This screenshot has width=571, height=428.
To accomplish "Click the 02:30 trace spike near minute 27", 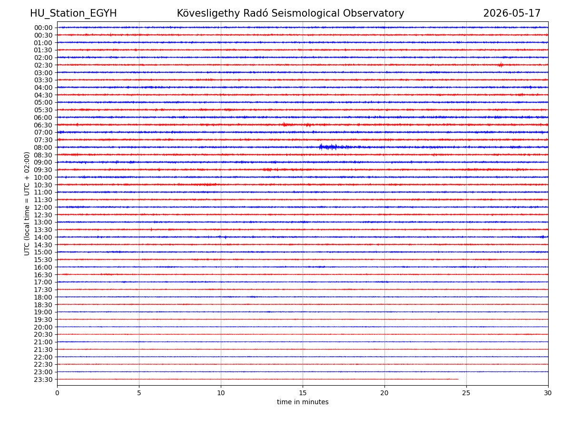I will pyautogui.click(x=501, y=65).
